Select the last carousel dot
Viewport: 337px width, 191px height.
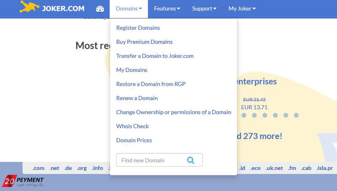tap(297, 115)
